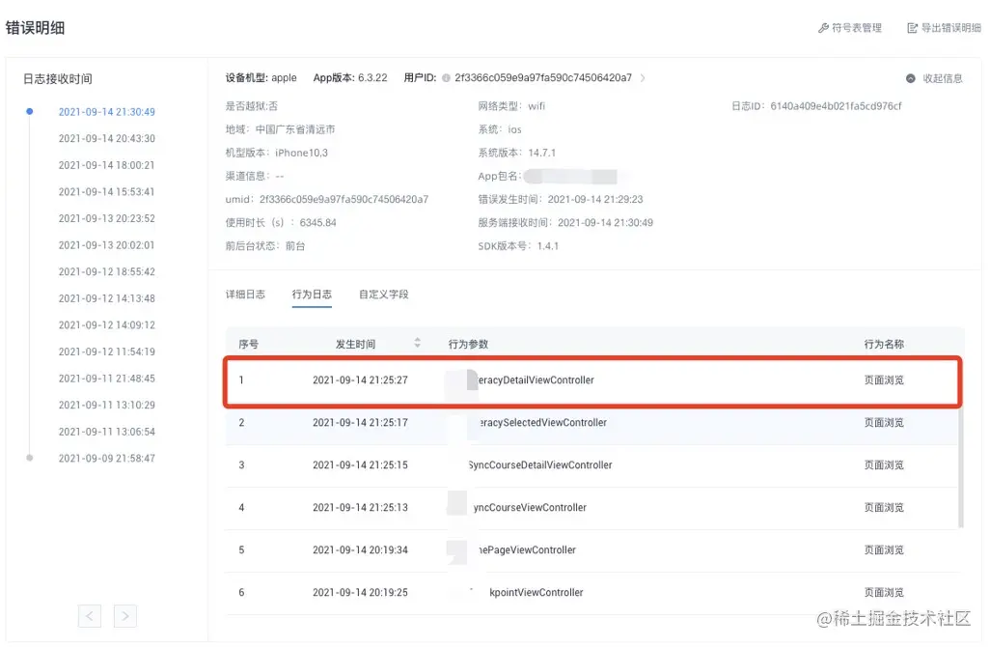Select log time 2021-09-12 11:54:19
The height and width of the screenshot is (647, 990).
point(107,352)
